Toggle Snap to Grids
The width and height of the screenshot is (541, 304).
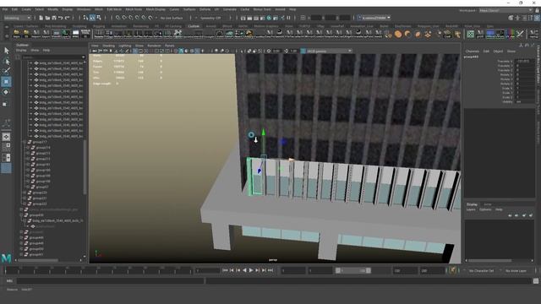[117, 18]
